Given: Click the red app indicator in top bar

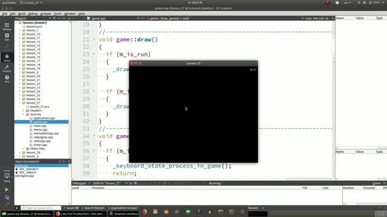Looking at the screenshot, I should 328,2.
